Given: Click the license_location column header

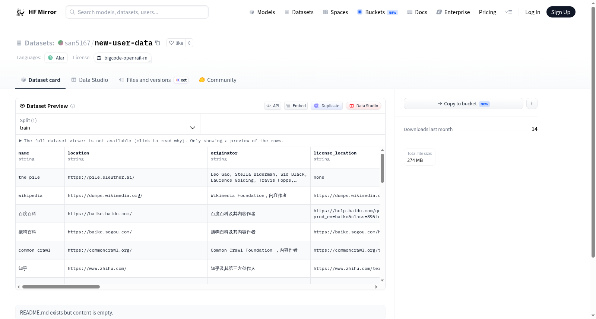Looking at the screenshot, I should pyautogui.click(x=345, y=157).
